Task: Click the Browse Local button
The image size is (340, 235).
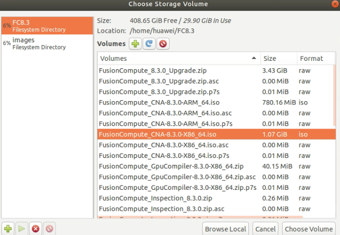Action: pos(225,229)
